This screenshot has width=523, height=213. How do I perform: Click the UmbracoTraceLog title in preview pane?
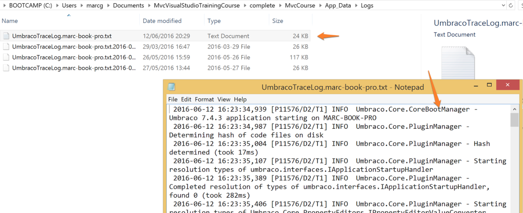(478, 23)
